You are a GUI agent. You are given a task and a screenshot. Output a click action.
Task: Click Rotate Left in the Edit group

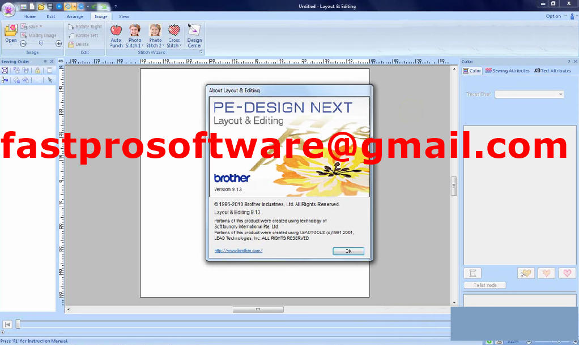pos(83,36)
